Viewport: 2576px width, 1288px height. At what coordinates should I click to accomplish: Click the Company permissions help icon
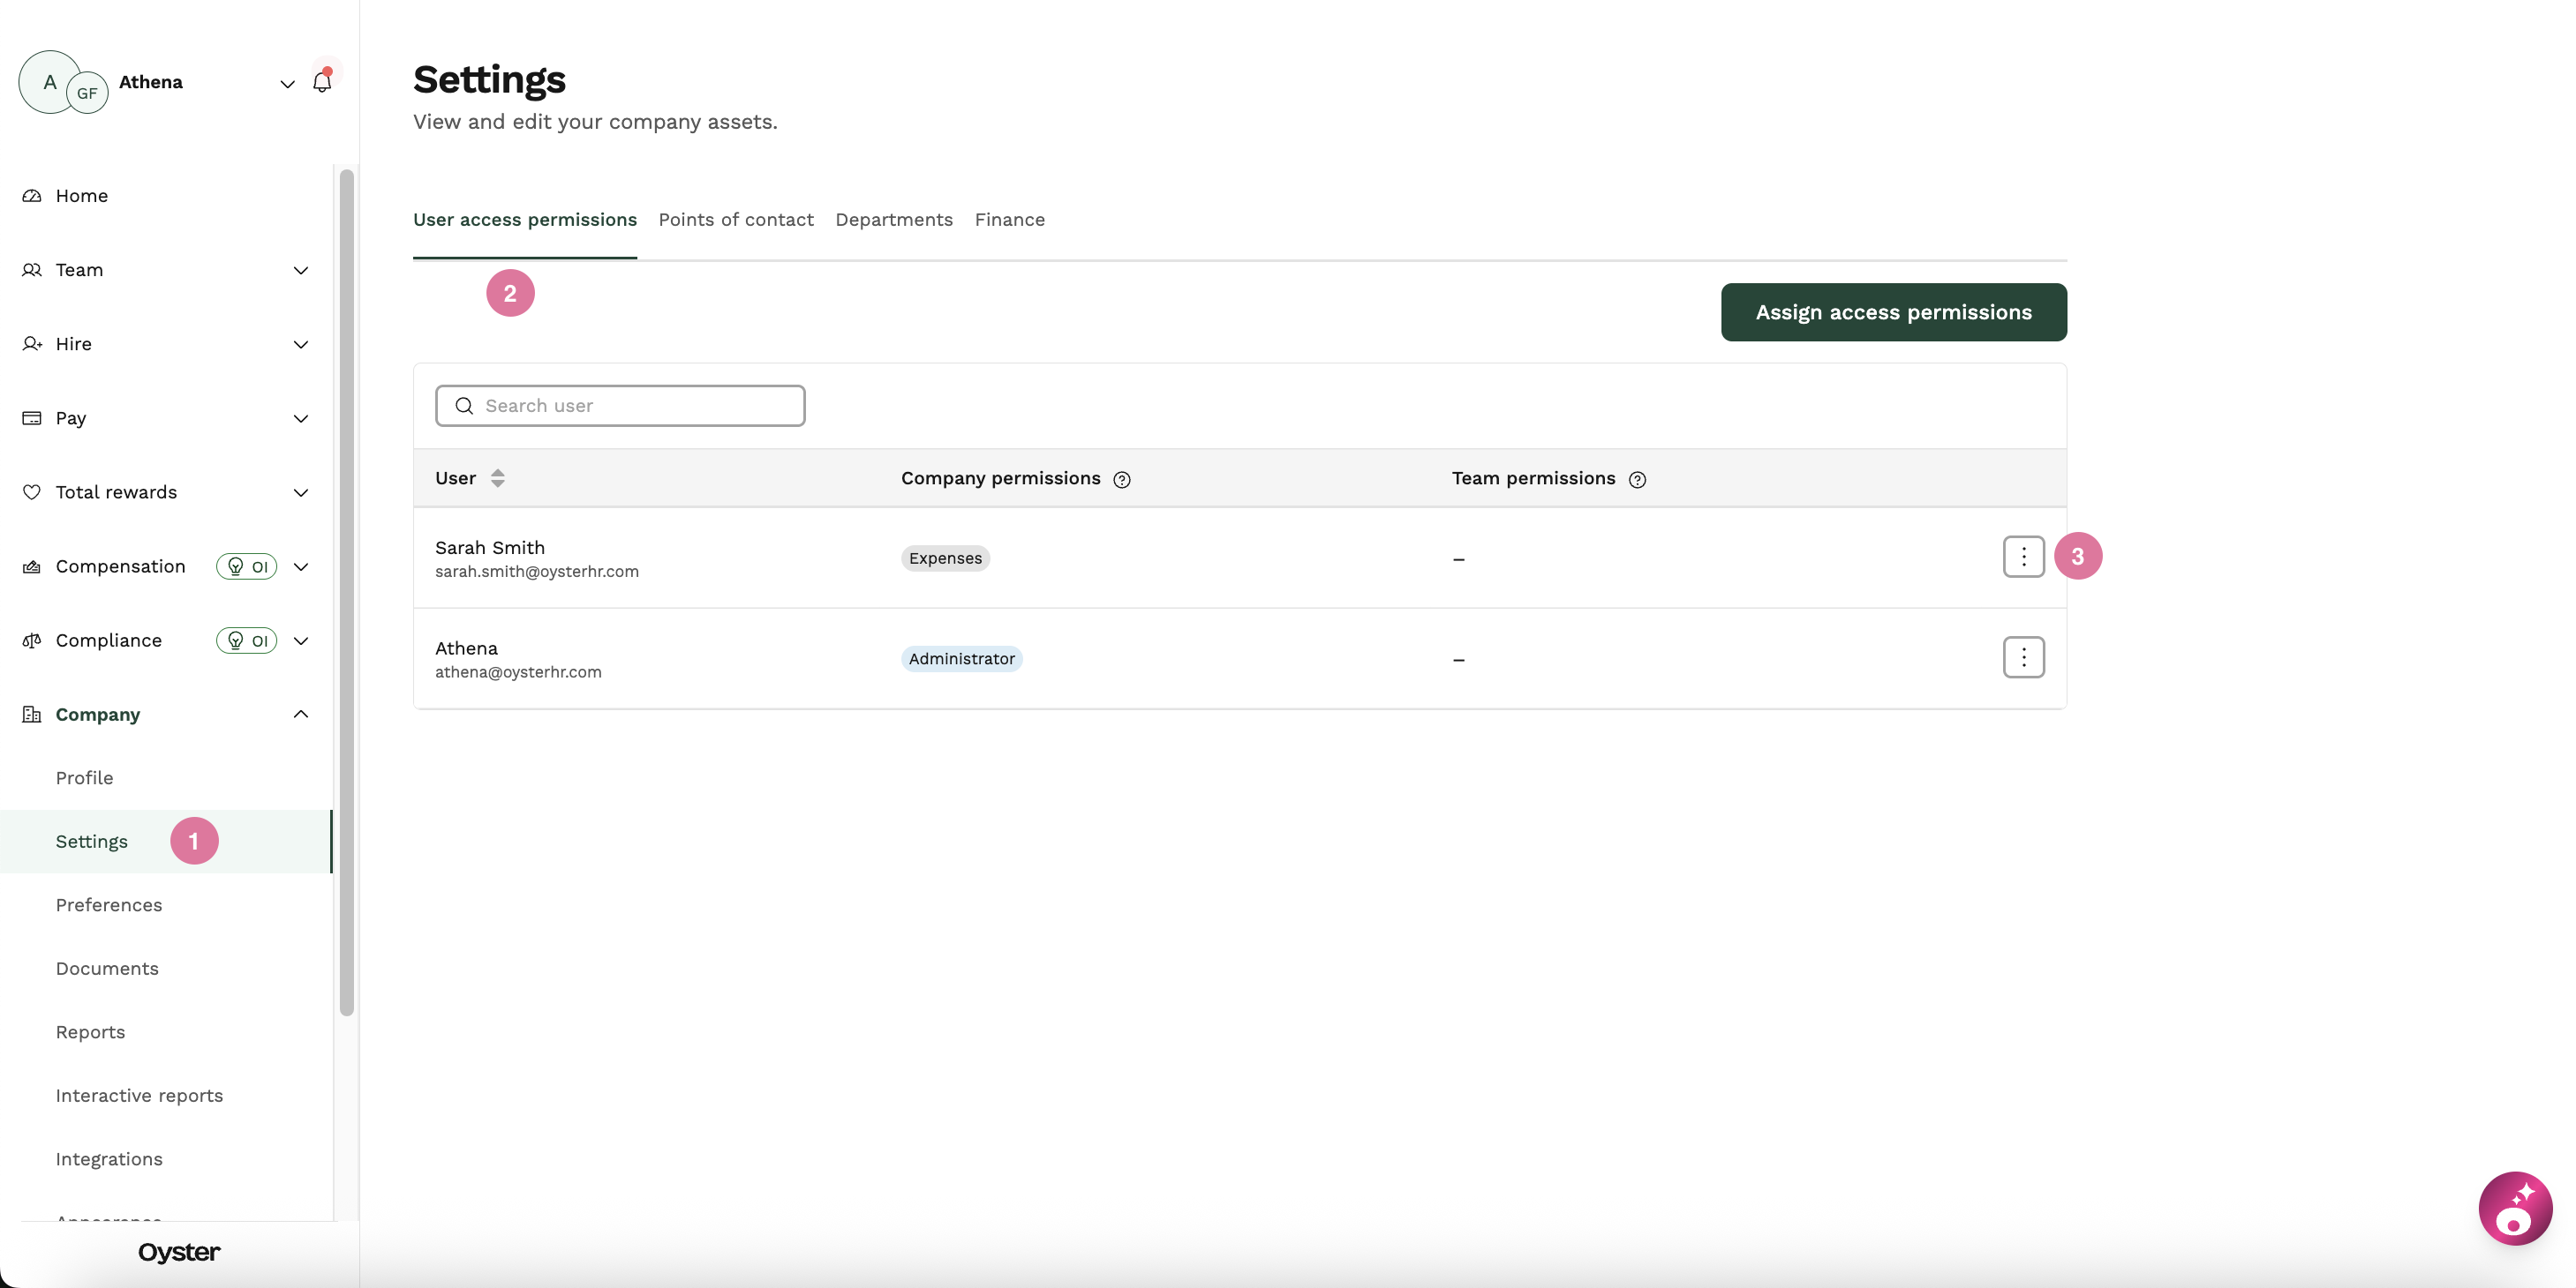tap(1122, 480)
